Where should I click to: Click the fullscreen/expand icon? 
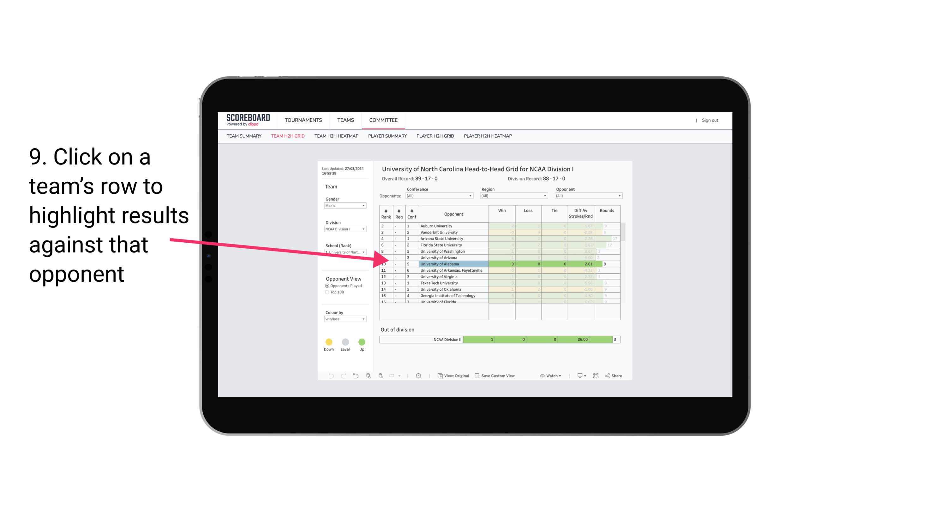click(596, 376)
